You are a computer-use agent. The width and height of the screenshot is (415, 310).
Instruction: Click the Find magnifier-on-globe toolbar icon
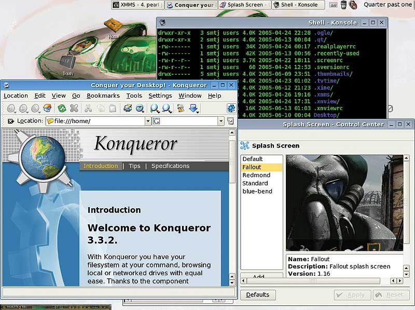pyautogui.click(x=140, y=108)
